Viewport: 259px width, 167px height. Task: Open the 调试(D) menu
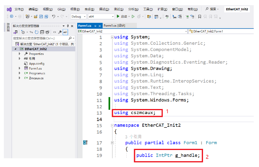click(104, 9)
